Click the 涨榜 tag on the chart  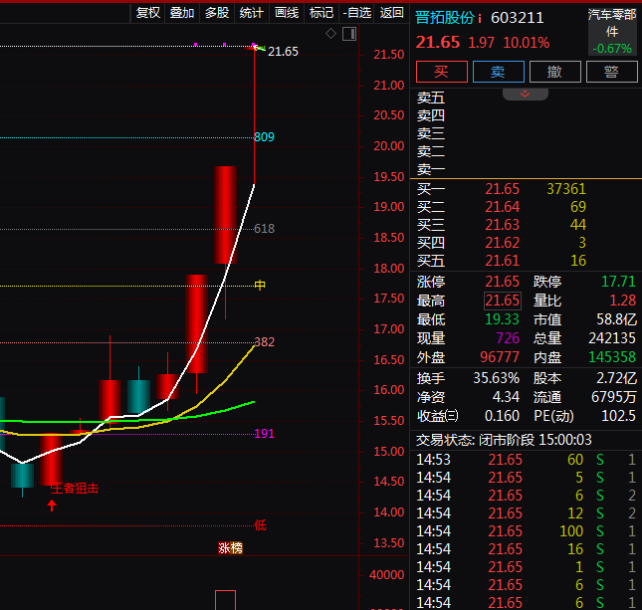click(x=230, y=547)
